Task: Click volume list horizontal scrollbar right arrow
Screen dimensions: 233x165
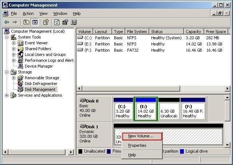Action: (227, 89)
